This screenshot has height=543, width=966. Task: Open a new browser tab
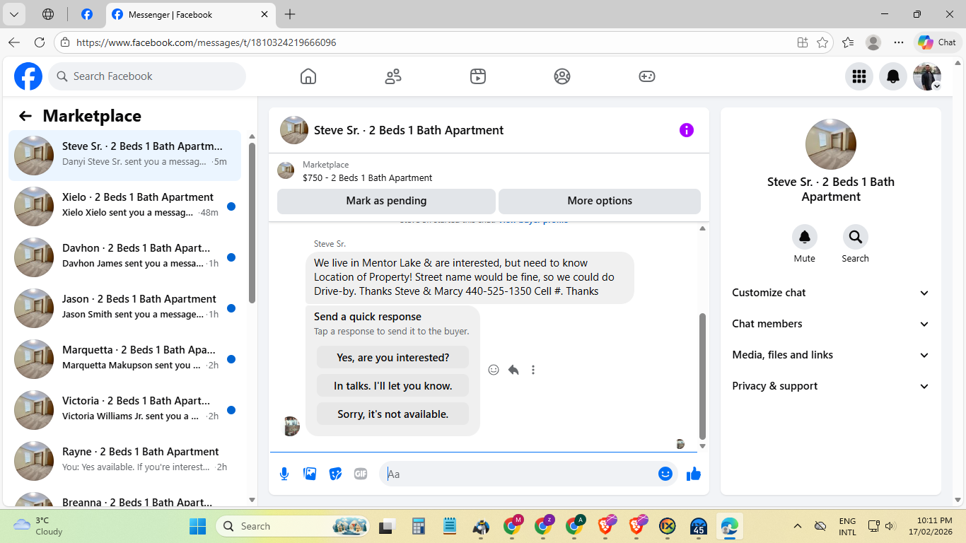290,14
